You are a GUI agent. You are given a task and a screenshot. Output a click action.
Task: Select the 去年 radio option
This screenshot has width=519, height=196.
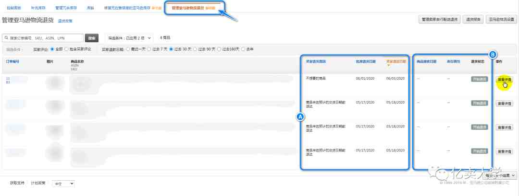pos(243,49)
